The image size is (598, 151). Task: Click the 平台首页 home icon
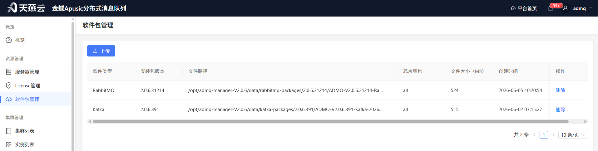(513, 8)
